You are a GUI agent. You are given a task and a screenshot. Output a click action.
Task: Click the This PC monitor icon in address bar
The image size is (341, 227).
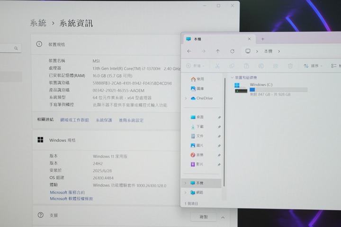248,51
